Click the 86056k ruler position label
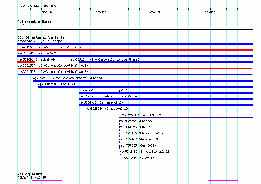 pos(101,12)
